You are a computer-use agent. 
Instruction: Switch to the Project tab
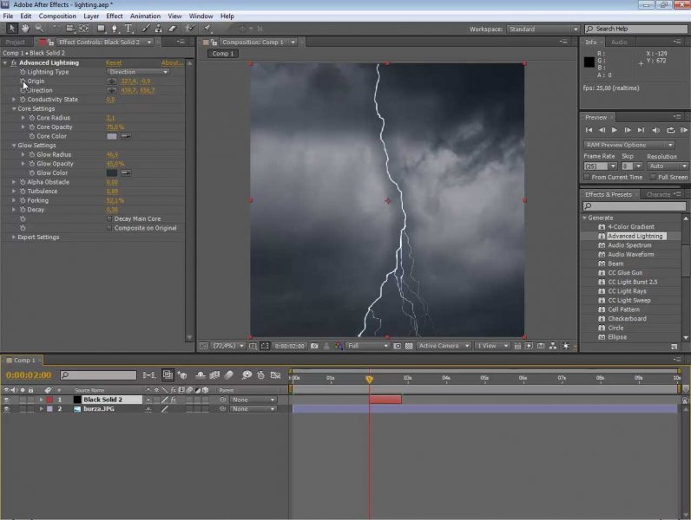[x=15, y=42]
